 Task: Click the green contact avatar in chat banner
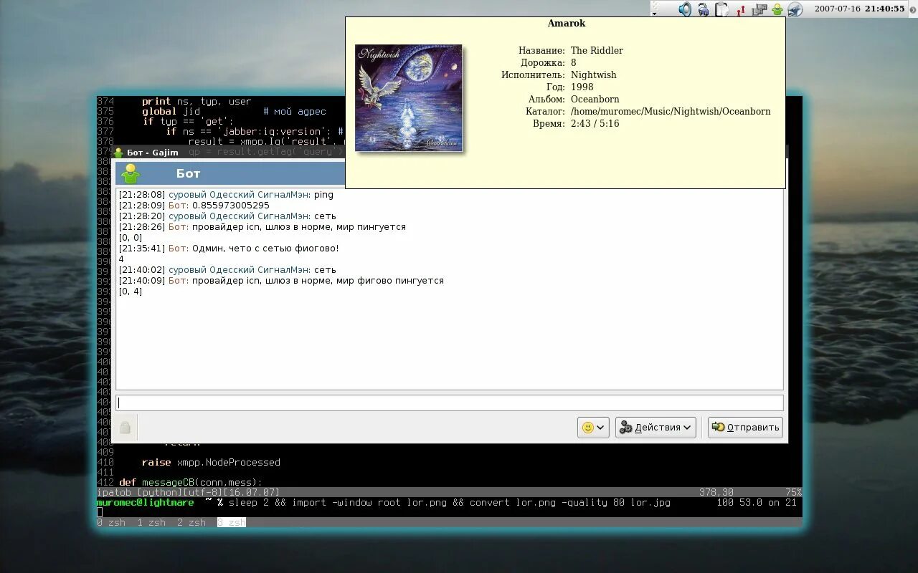(131, 173)
